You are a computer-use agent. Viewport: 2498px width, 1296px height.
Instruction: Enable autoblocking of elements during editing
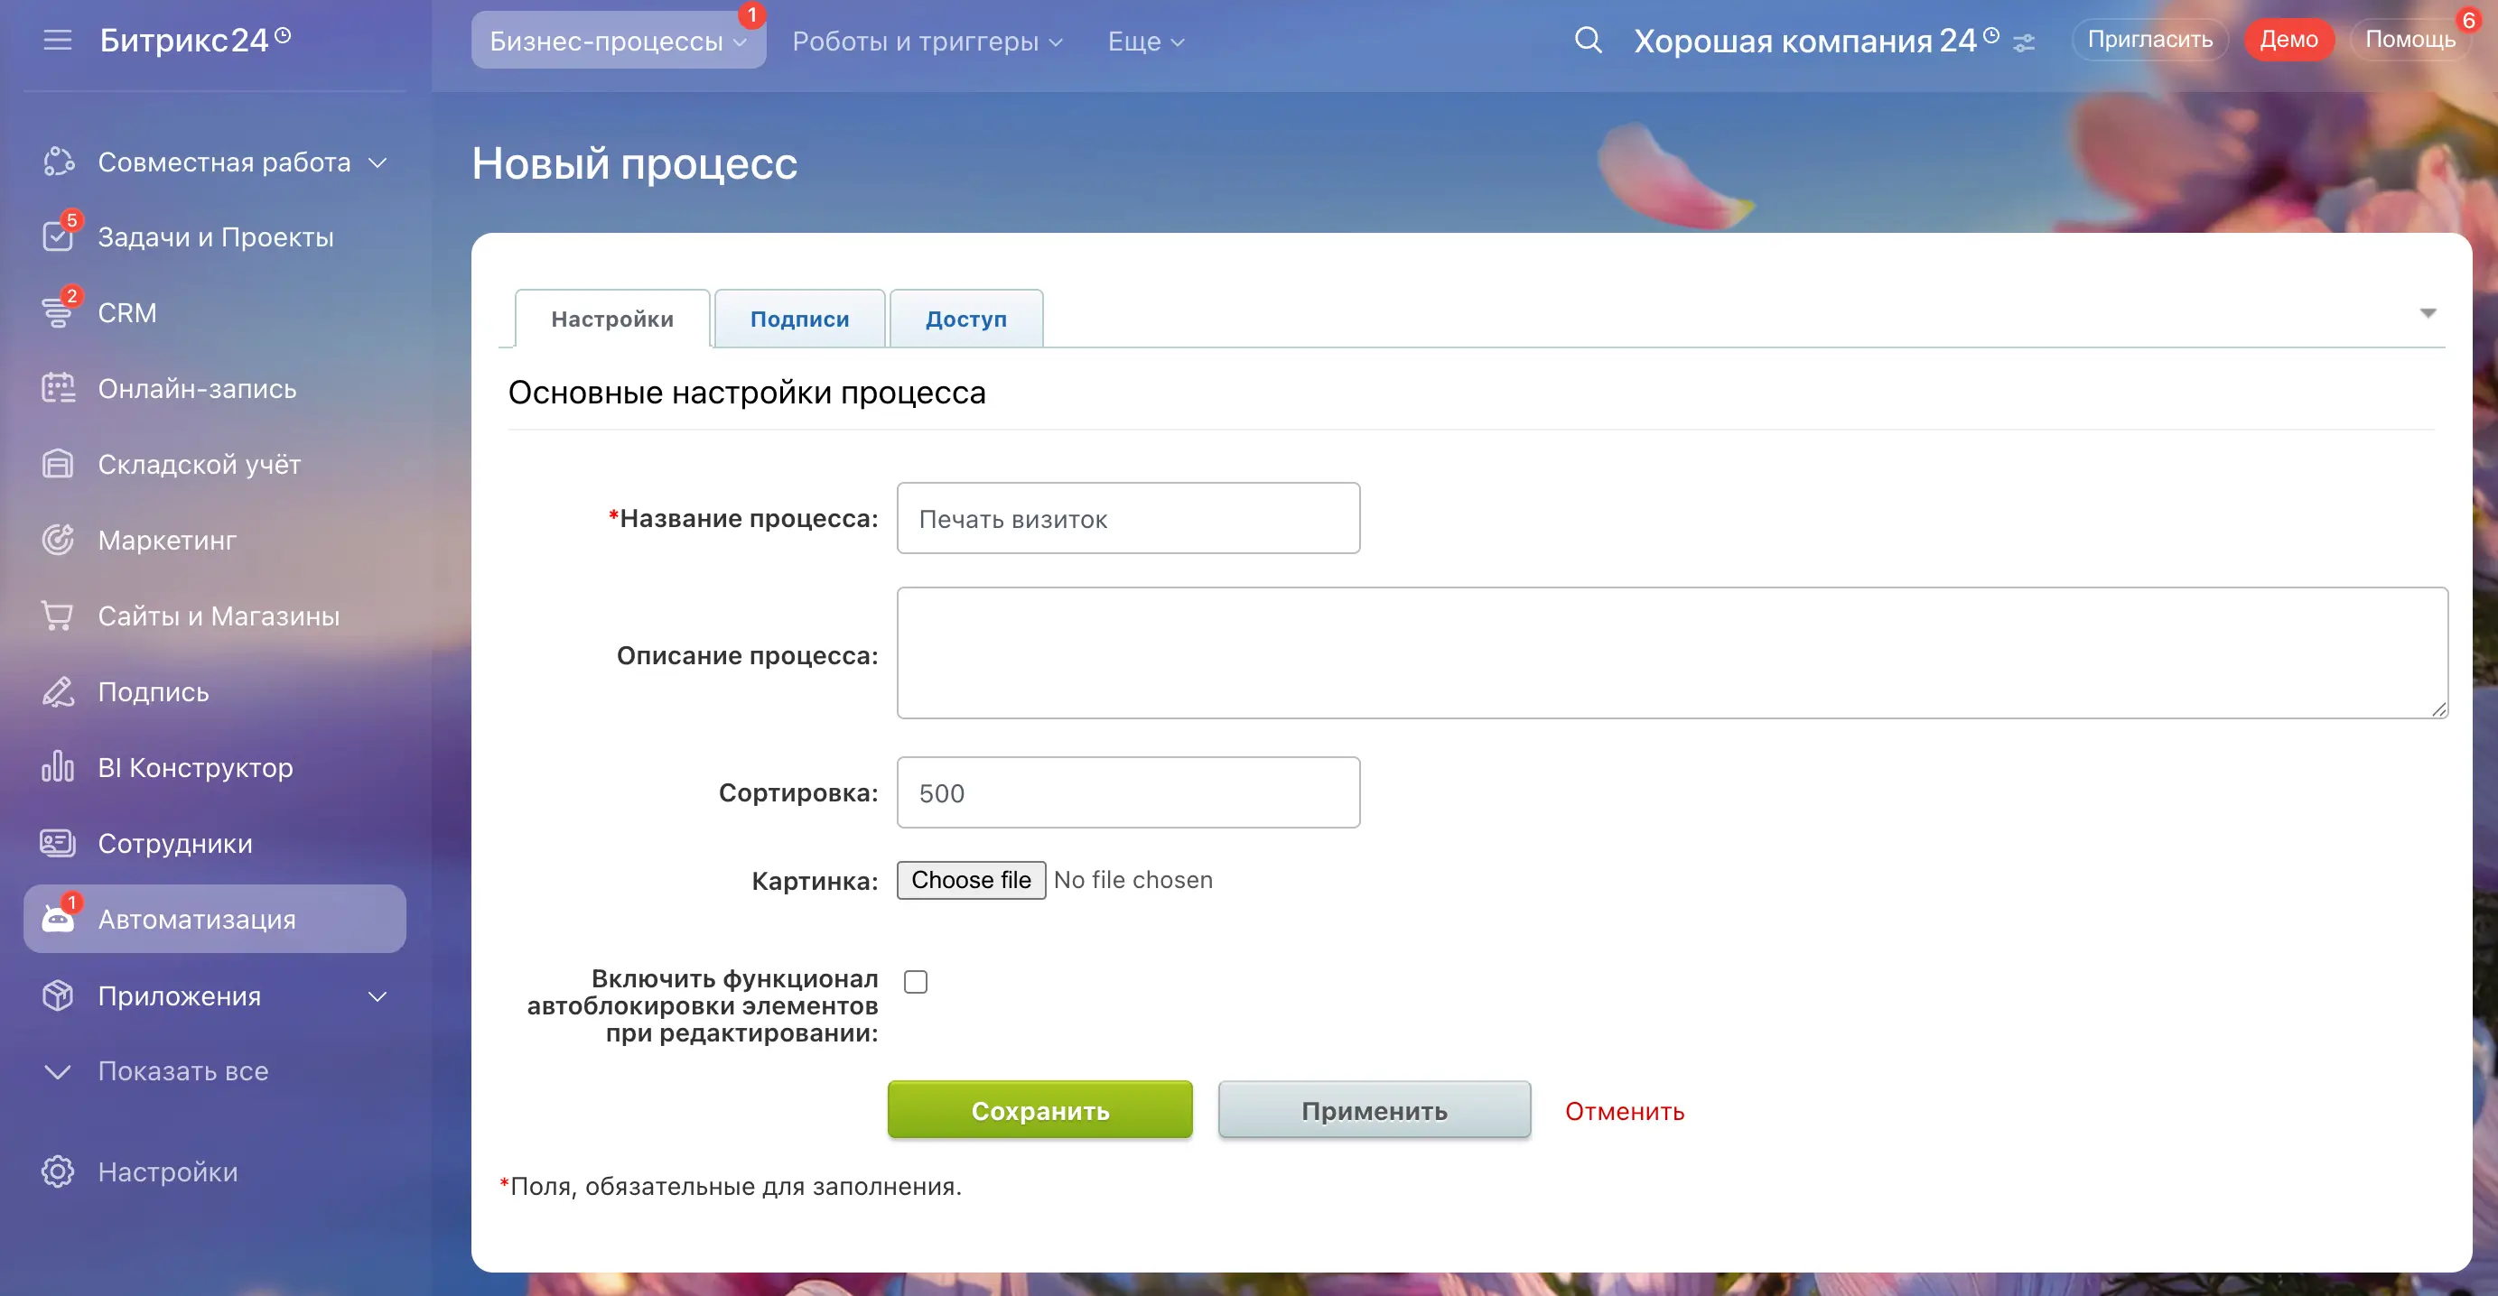pos(916,981)
